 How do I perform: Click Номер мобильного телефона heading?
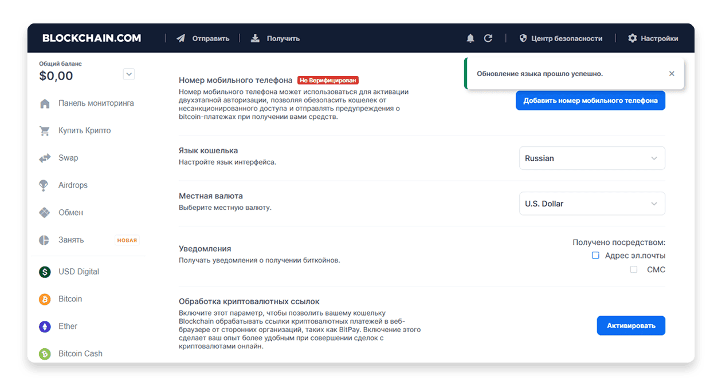click(x=236, y=80)
